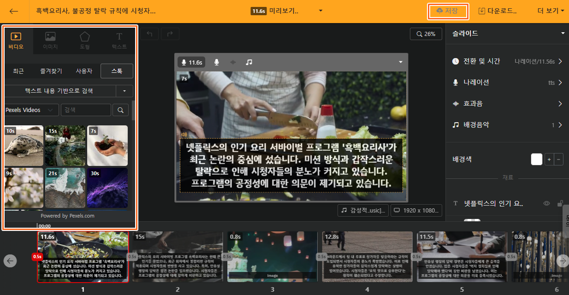
Task: Click the 감성적 music track button
Action: click(363, 210)
